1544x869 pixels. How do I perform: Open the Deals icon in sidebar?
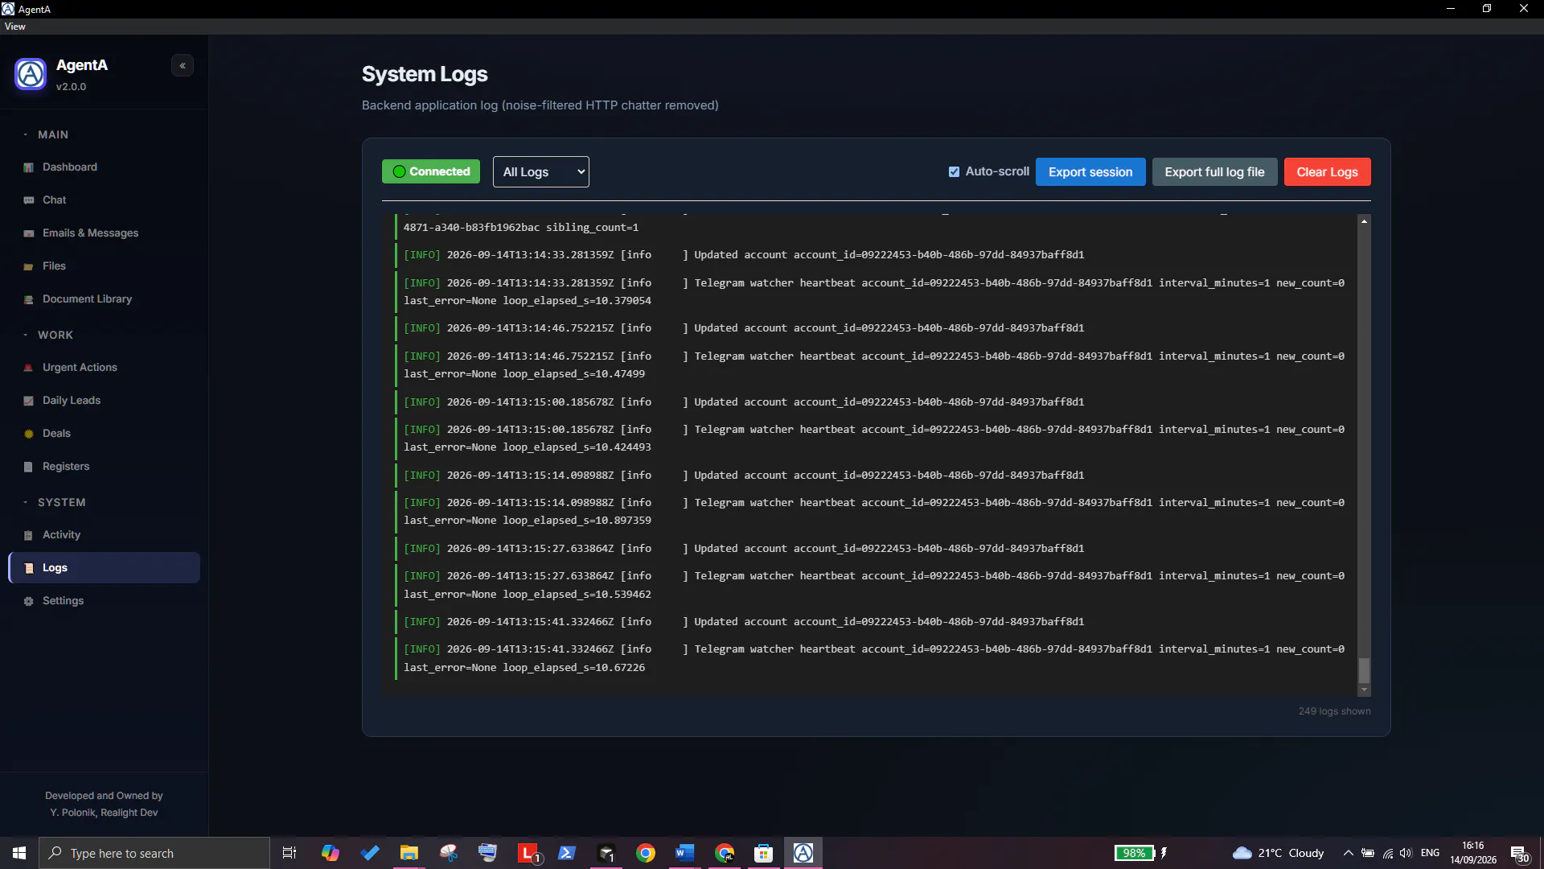click(29, 434)
